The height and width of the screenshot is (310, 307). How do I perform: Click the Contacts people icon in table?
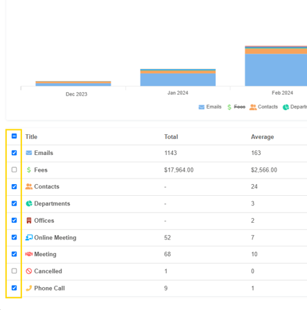29,187
